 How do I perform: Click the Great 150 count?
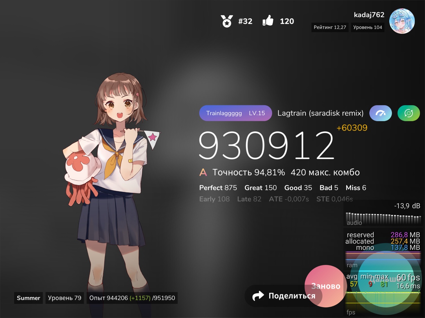coord(261,188)
